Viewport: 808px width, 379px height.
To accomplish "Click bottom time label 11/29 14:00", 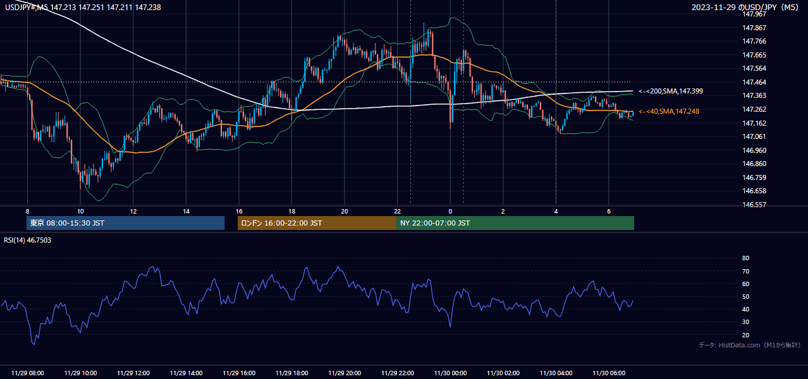I will (x=186, y=373).
